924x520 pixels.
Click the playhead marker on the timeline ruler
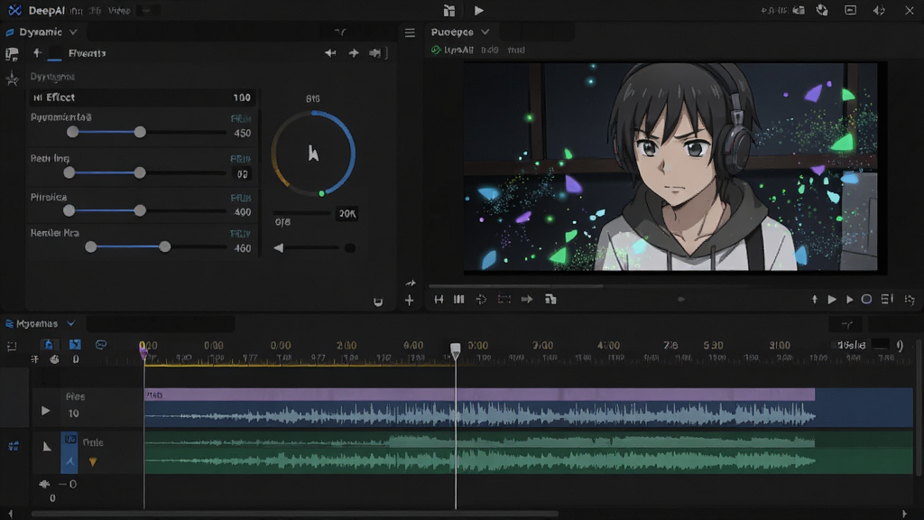455,350
